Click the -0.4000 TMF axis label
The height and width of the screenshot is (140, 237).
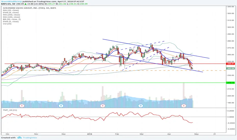(231, 129)
